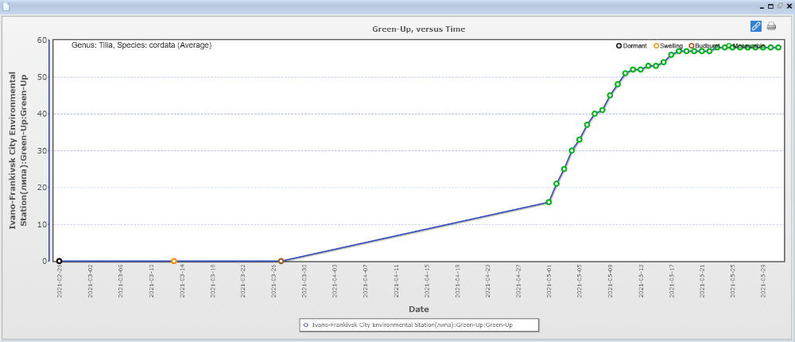This screenshot has width=795, height=342.
Task: Click the first green point at value 16
Action: [x=549, y=202]
